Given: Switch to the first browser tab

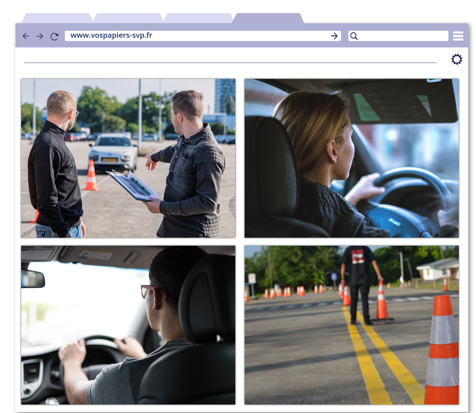Looking at the screenshot, I should (x=57, y=18).
